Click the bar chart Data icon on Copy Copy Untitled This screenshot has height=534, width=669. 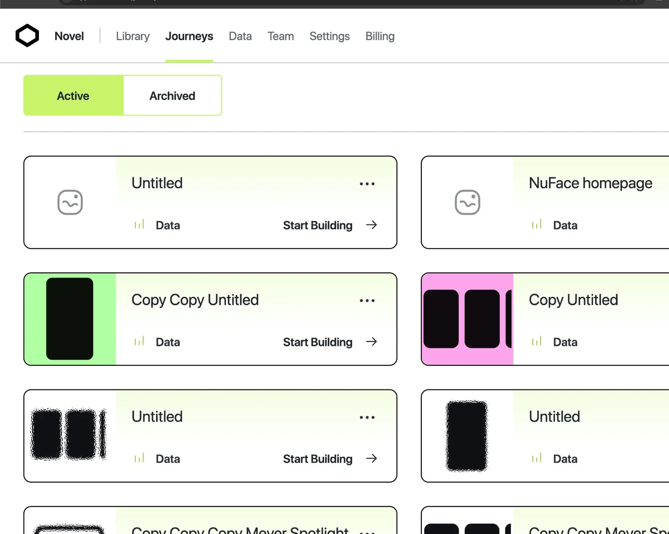click(x=139, y=341)
